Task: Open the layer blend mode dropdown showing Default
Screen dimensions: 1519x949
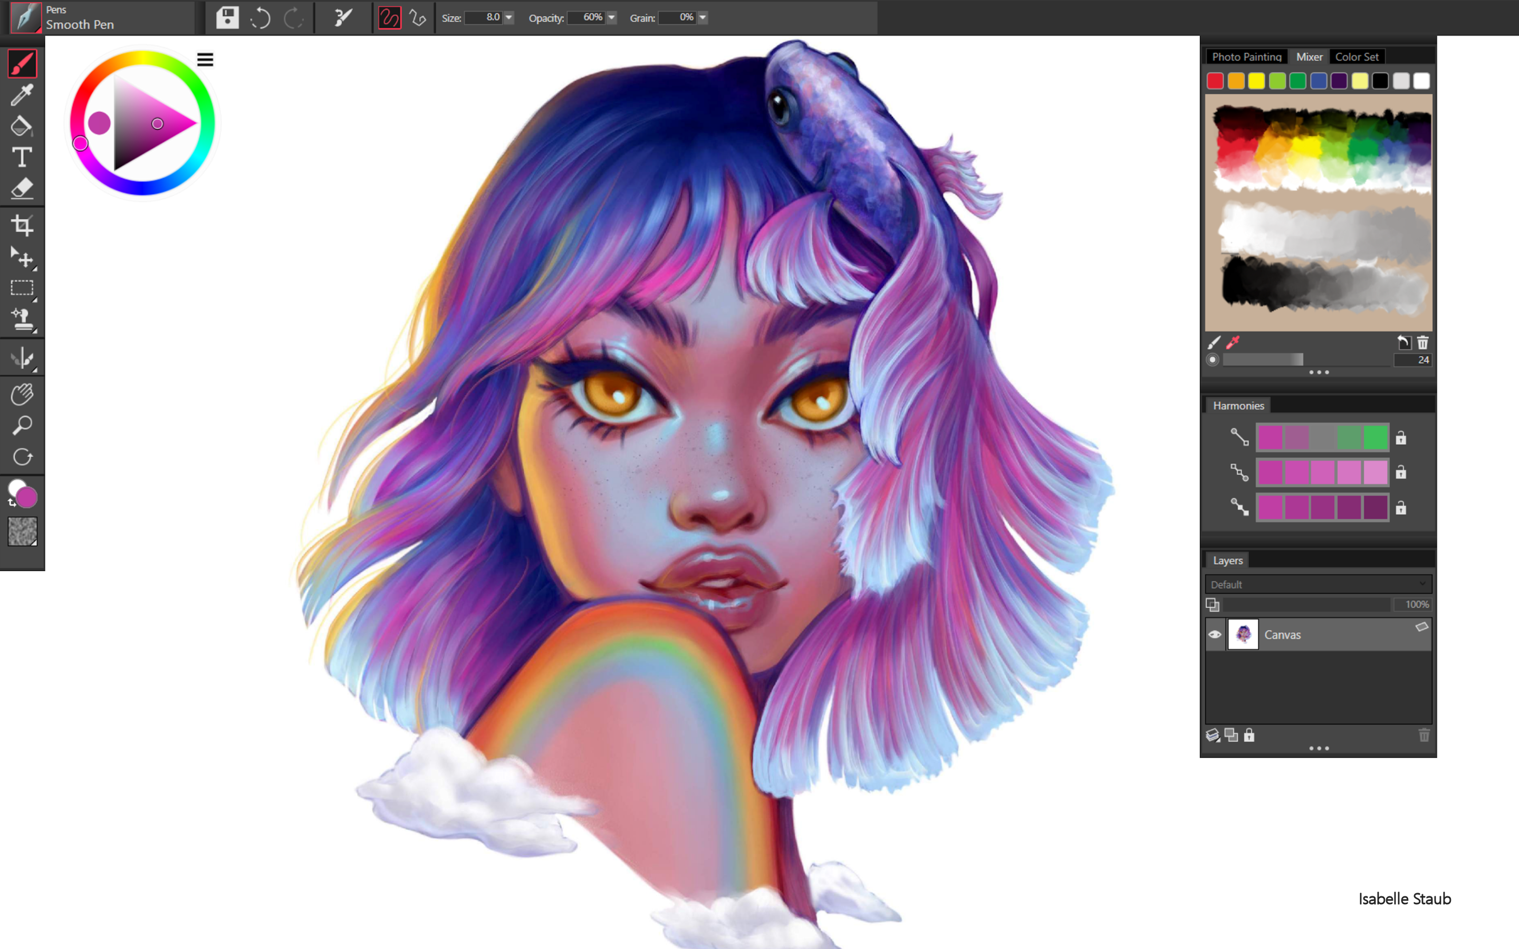Action: 1318,584
